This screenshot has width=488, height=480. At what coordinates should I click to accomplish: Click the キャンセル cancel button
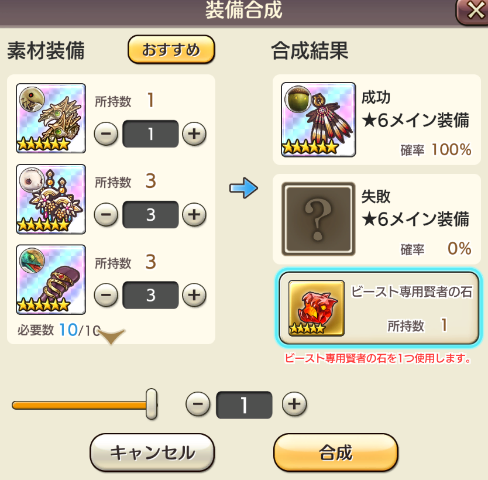(152, 452)
